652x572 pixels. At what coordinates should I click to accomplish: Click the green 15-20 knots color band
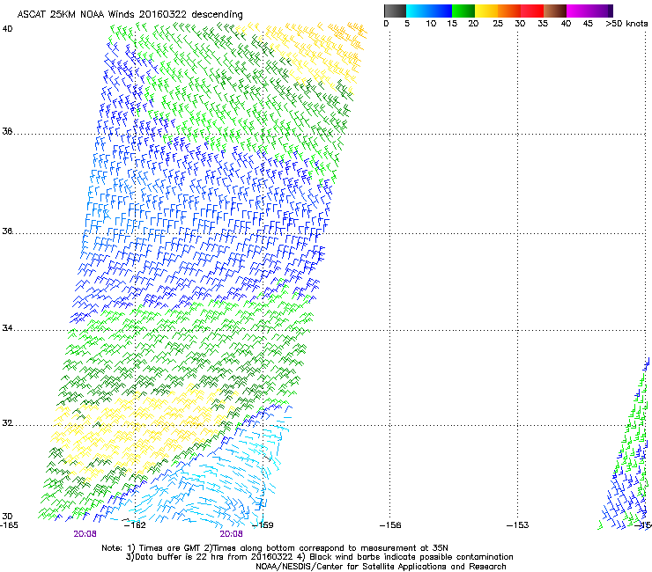click(463, 11)
